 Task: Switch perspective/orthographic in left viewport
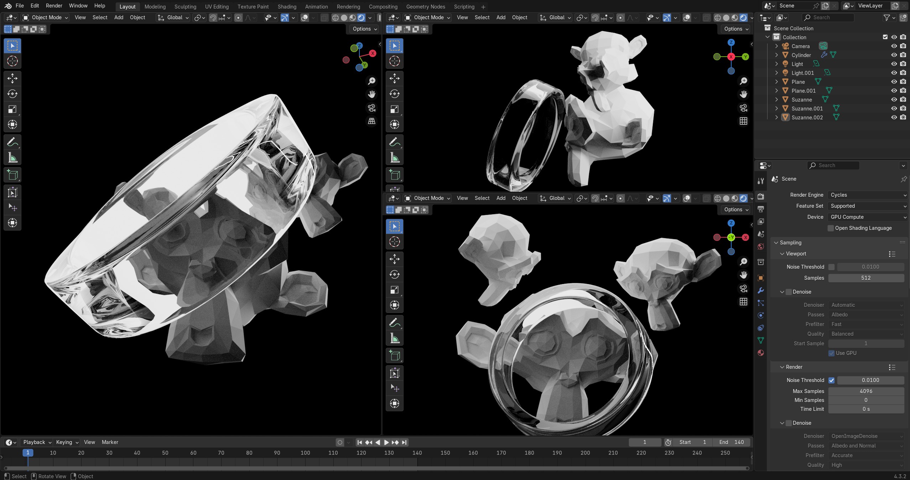(x=371, y=121)
